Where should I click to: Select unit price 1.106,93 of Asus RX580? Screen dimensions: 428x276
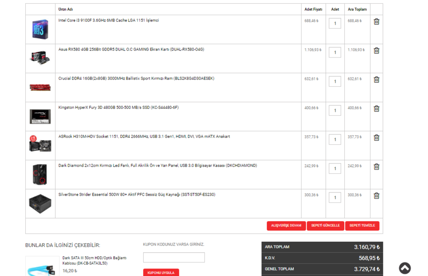[x=313, y=50]
